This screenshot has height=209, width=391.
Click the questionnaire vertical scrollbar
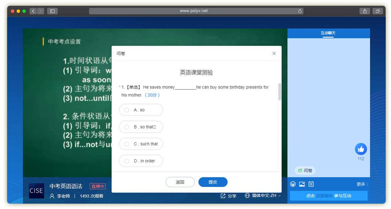(280, 92)
